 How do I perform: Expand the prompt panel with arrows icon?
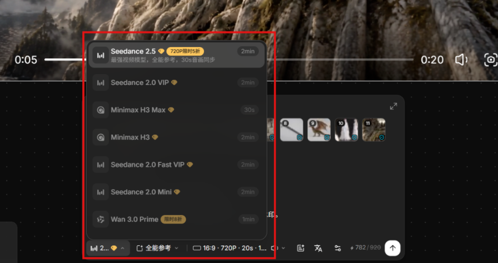coord(394,106)
